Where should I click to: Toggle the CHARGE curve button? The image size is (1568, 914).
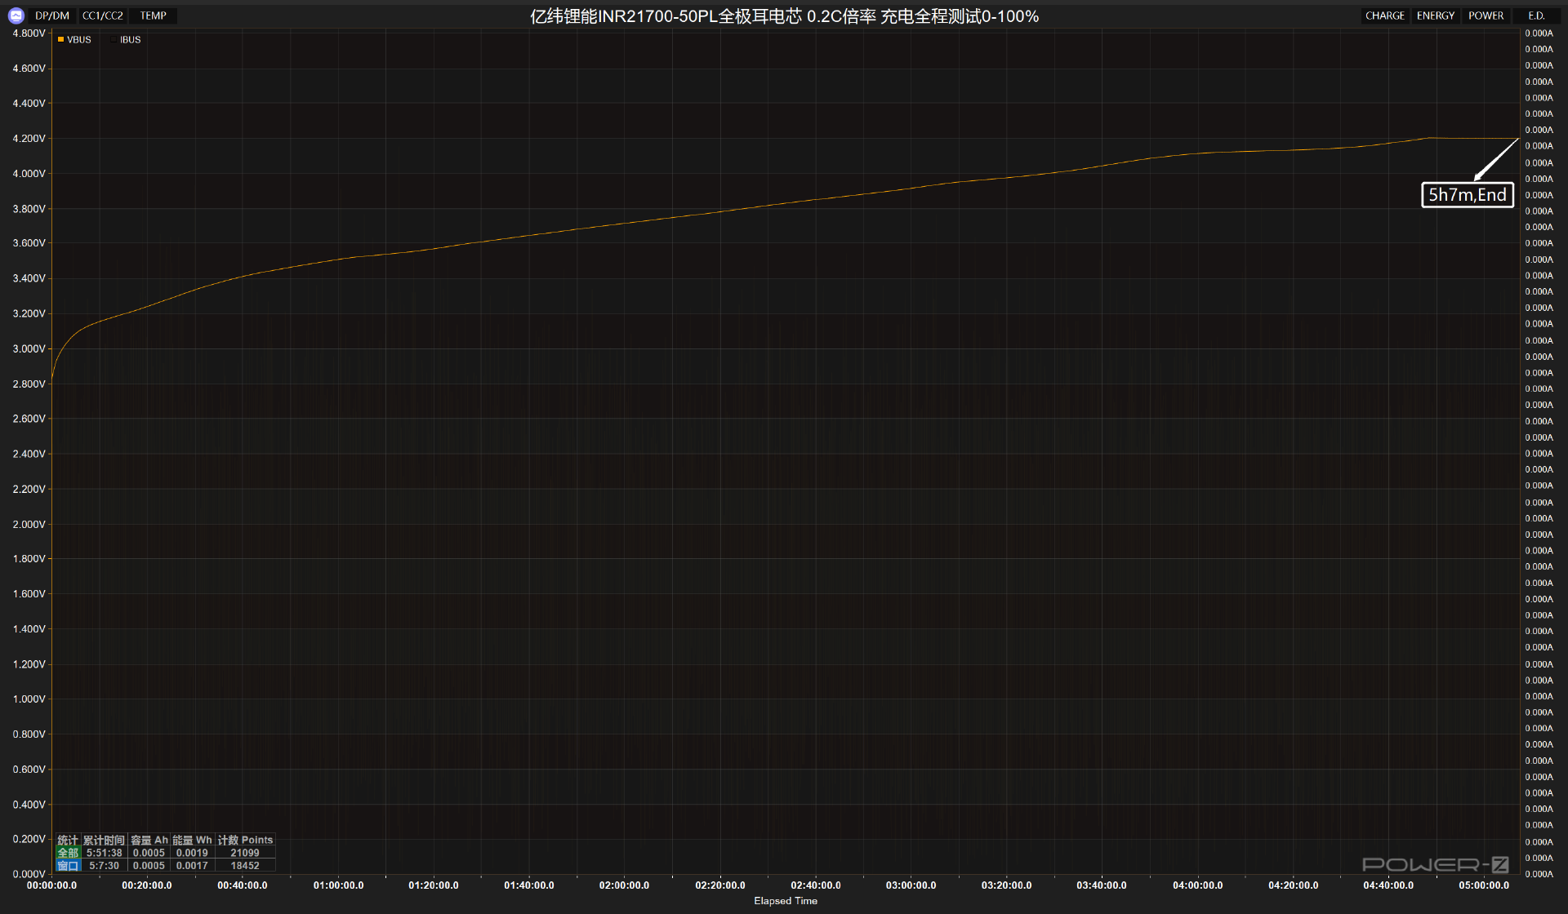1385,16
